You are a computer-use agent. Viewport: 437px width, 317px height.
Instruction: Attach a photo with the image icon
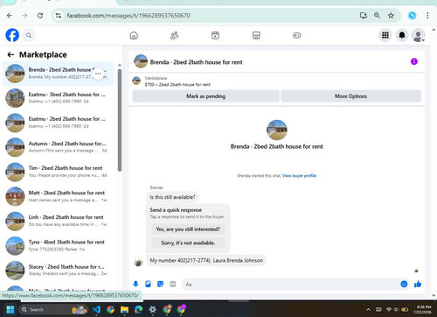click(x=148, y=284)
